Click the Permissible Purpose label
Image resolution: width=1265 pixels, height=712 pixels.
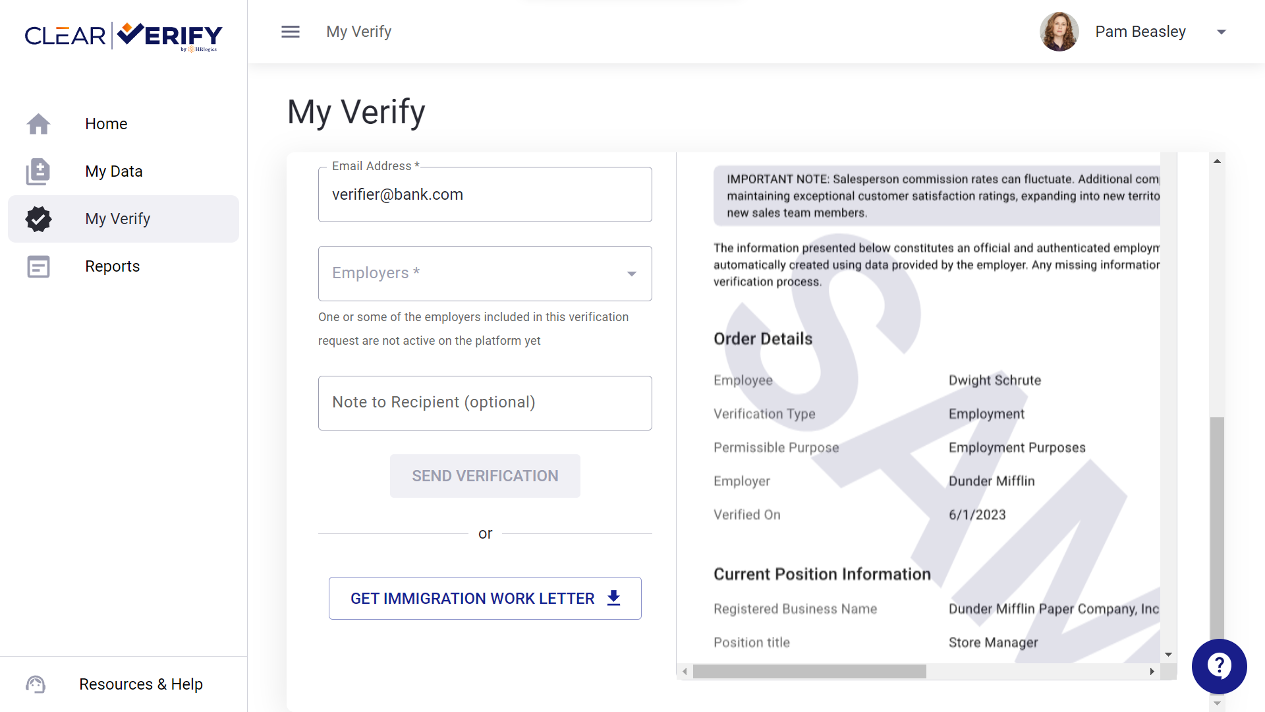pyautogui.click(x=776, y=448)
